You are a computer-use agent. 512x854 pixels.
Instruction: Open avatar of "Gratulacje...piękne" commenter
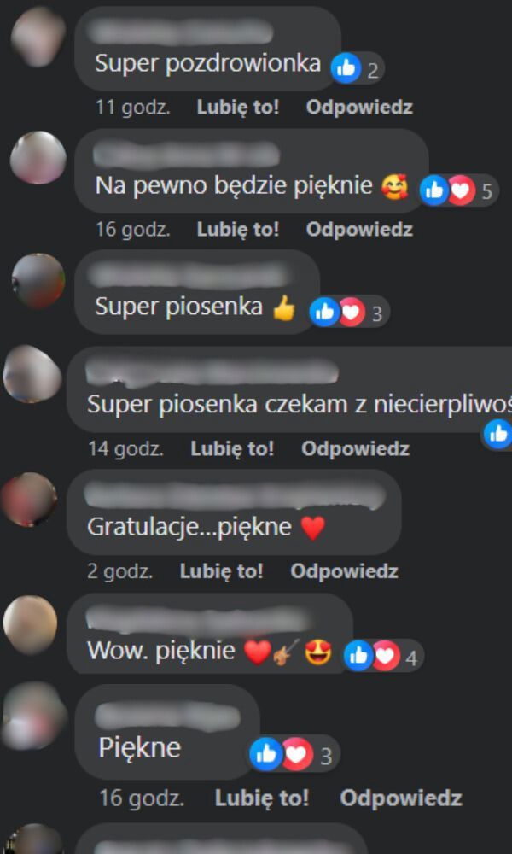[29, 500]
